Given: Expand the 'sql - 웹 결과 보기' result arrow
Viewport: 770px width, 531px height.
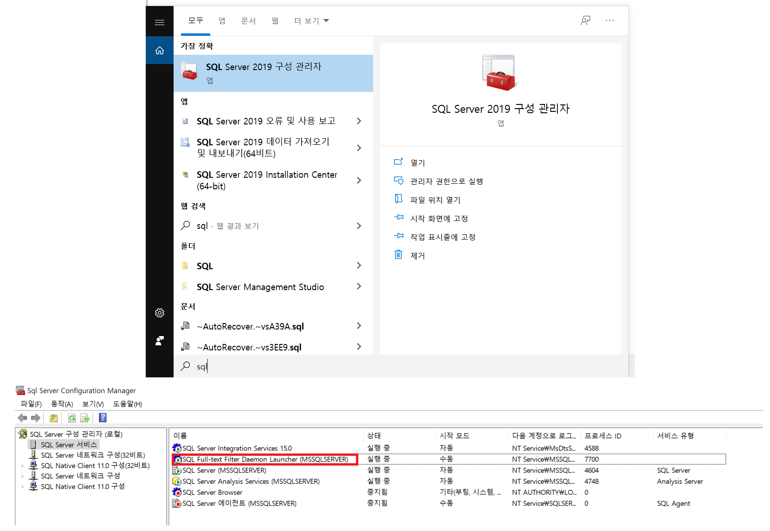Looking at the screenshot, I should (x=359, y=226).
